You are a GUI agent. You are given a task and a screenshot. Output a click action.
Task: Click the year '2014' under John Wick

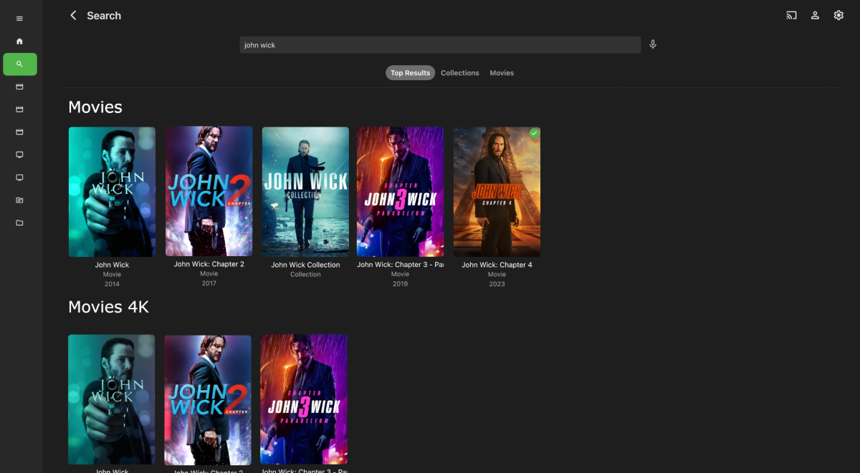pos(112,284)
